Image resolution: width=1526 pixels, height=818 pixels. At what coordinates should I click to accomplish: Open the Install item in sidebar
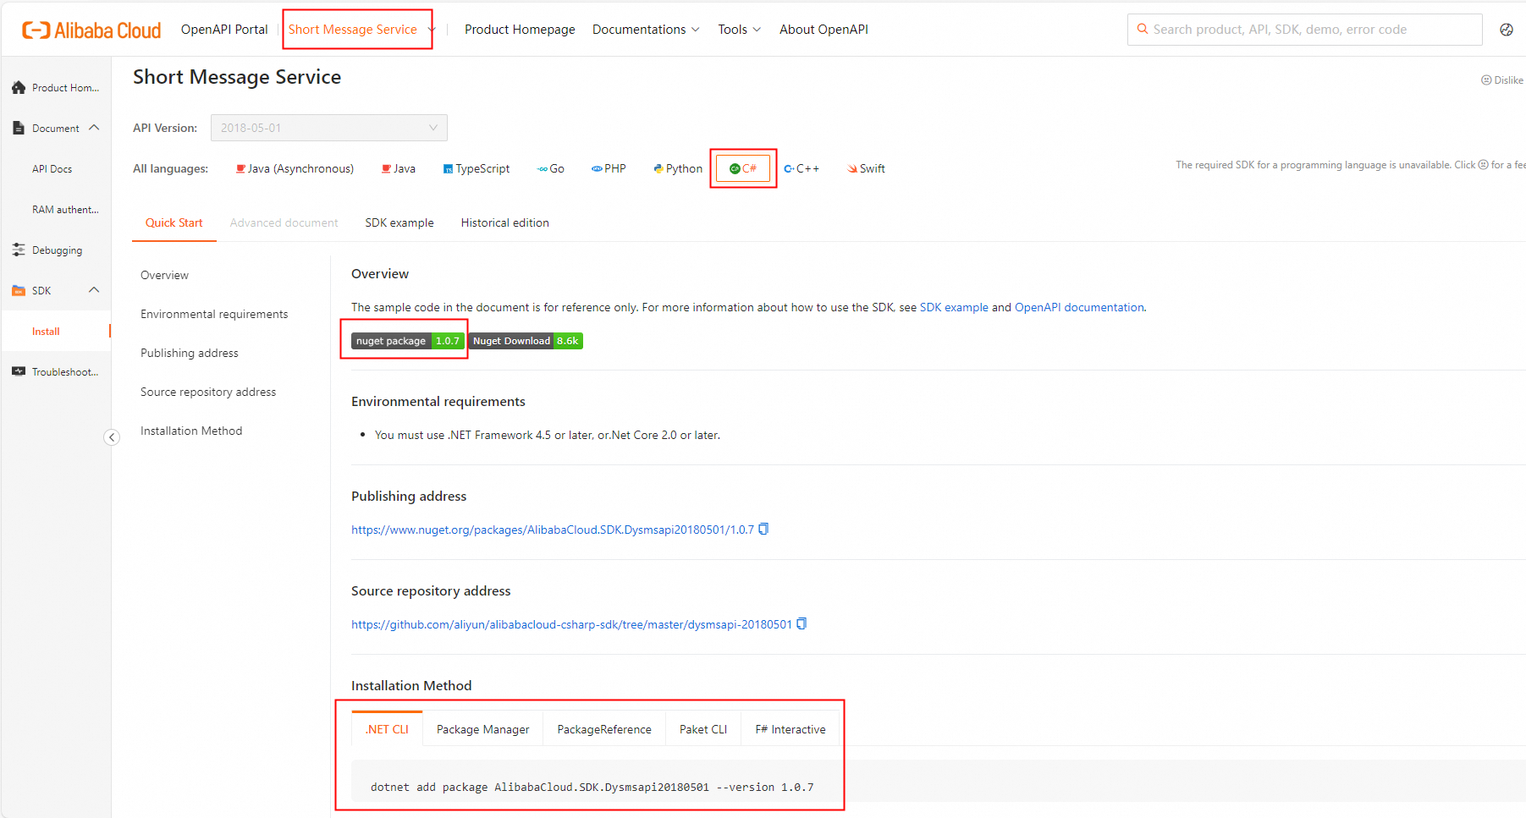tap(46, 331)
